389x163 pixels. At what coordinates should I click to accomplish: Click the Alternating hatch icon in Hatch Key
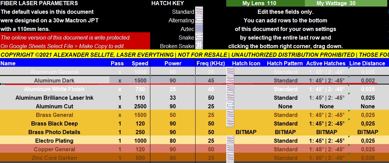tap(199, 20)
